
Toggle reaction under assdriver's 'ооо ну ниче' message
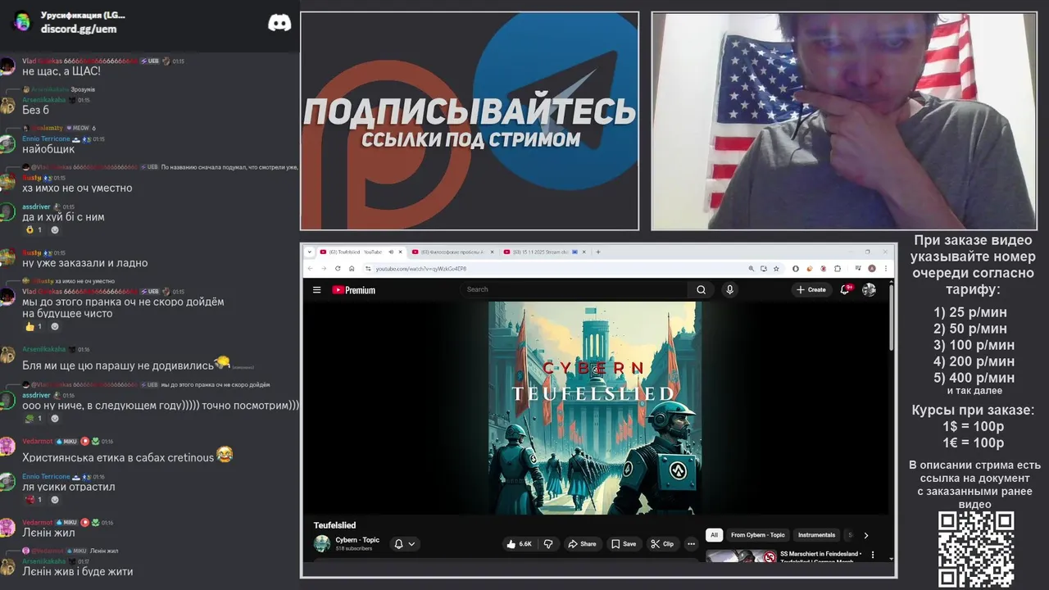coord(35,418)
